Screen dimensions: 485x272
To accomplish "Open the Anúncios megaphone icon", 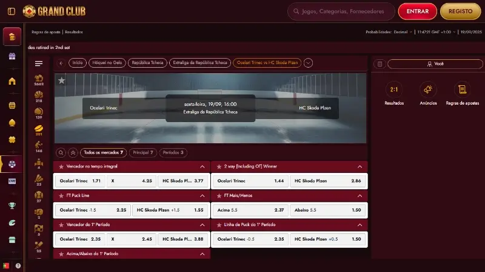I will point(428,89).
